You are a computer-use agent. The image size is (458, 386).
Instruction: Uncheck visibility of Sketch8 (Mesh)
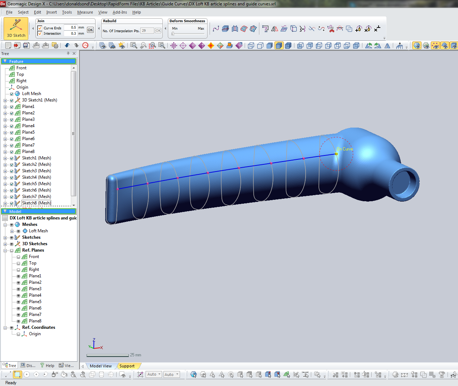pyautogui.click(x=11, y=203)
